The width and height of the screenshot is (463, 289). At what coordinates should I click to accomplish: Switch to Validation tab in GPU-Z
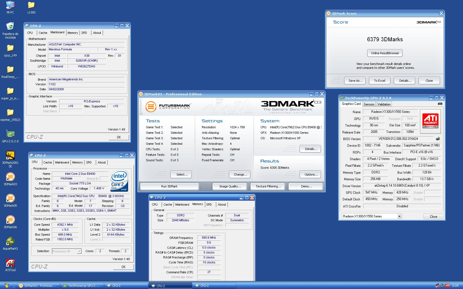(x=384, y=104)
